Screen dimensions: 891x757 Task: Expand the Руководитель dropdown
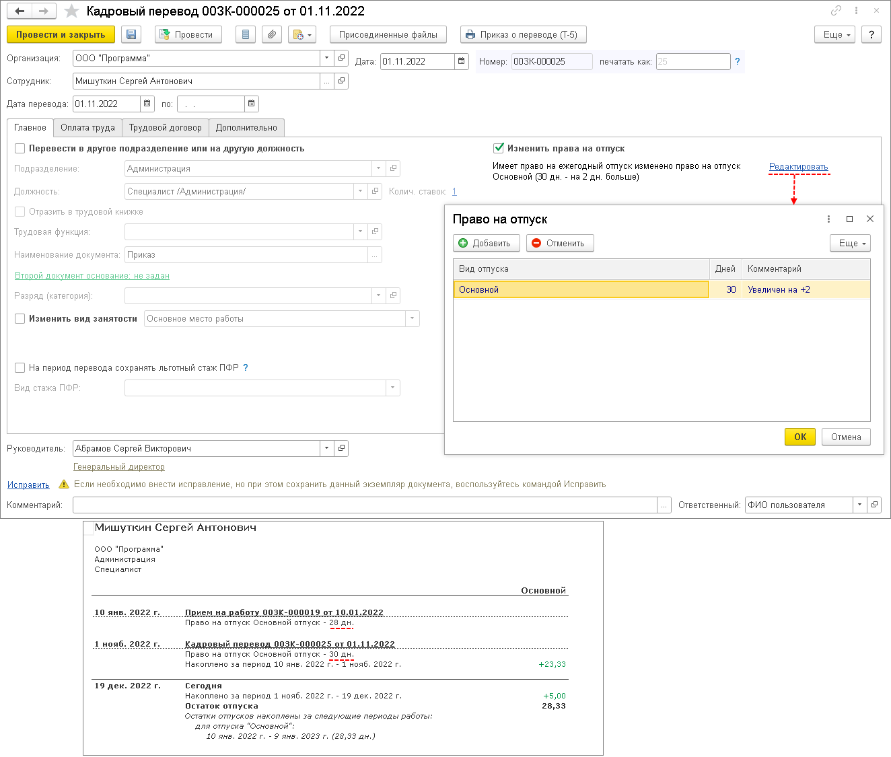coord(326,448)
